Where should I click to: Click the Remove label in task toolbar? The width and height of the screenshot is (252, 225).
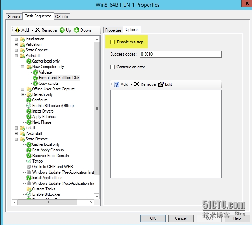pyautogui.click(x=49, y=30)
